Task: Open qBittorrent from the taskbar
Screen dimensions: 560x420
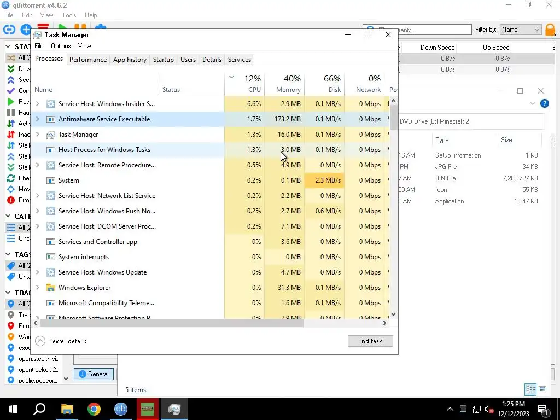Action: click(x=121, y=409)
